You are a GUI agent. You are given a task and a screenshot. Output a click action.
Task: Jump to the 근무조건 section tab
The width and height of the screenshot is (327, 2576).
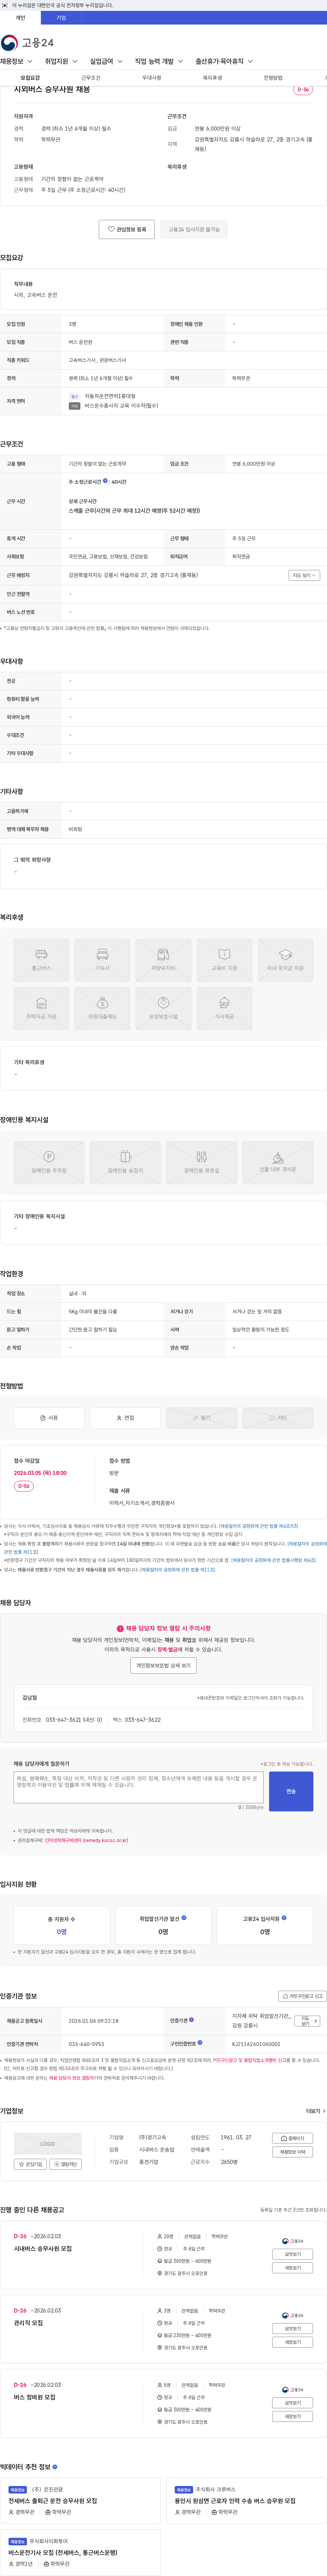(x=91, y=78)
